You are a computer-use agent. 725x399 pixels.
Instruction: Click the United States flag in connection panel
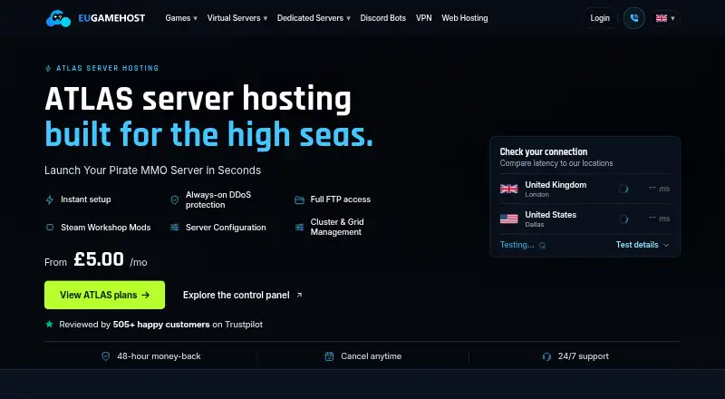[x=509, y=219]
